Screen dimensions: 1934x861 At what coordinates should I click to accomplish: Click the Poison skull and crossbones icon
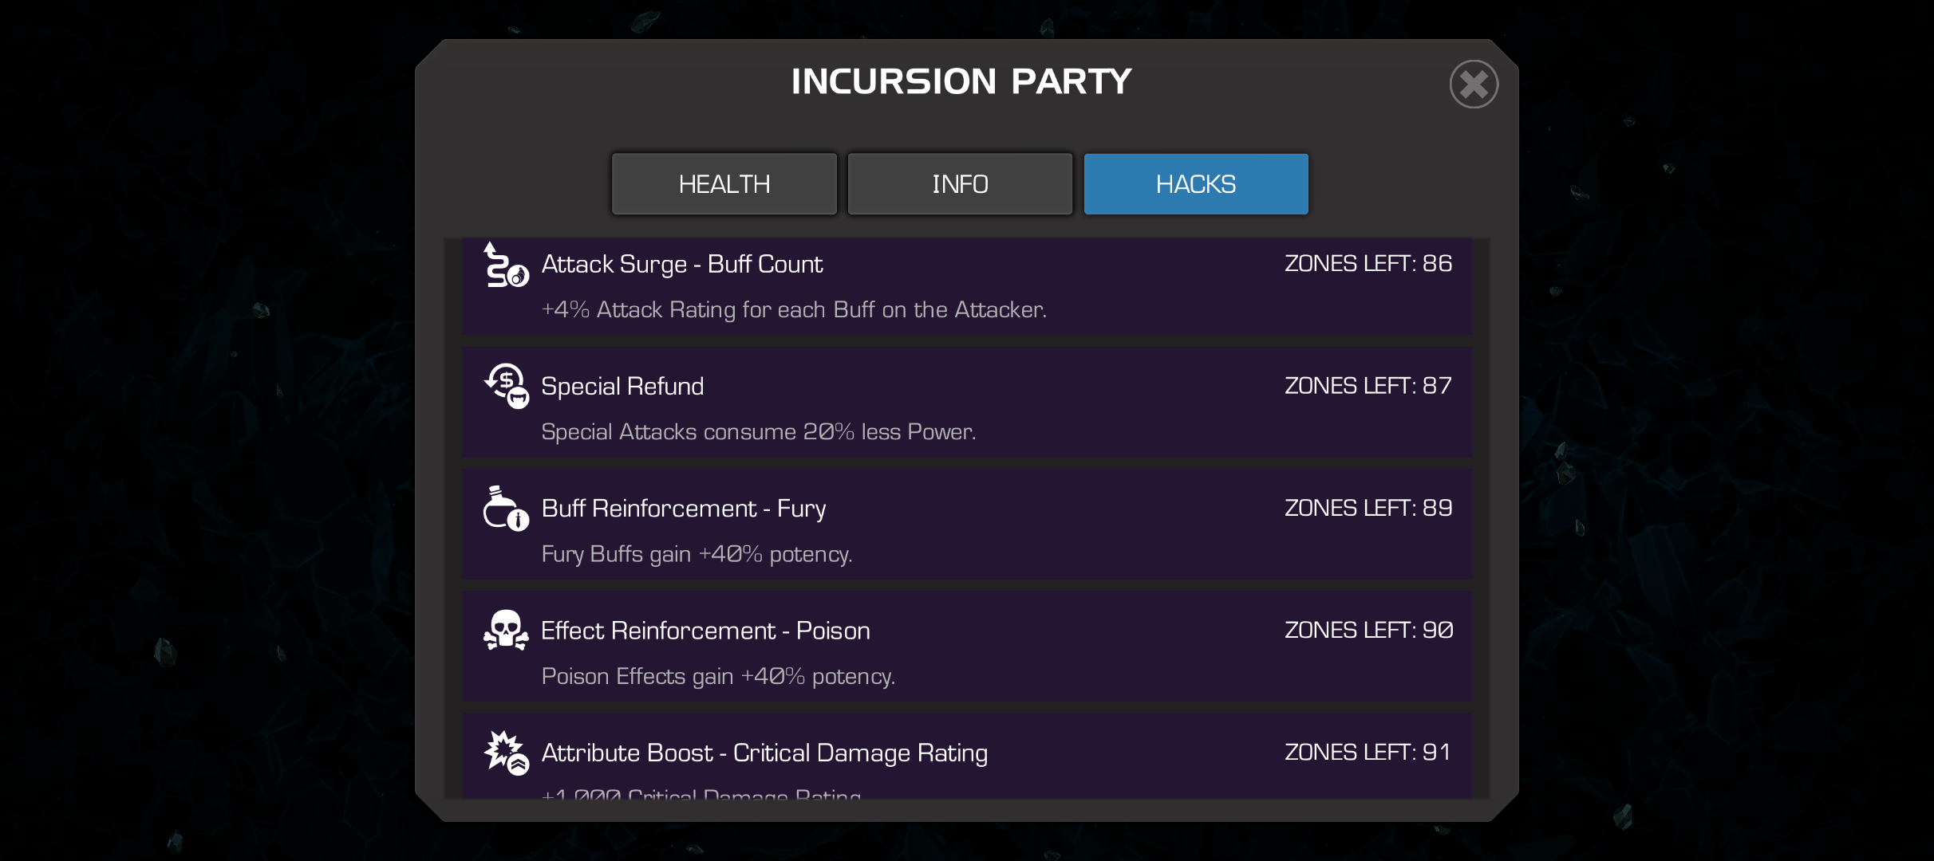(506, 630)
